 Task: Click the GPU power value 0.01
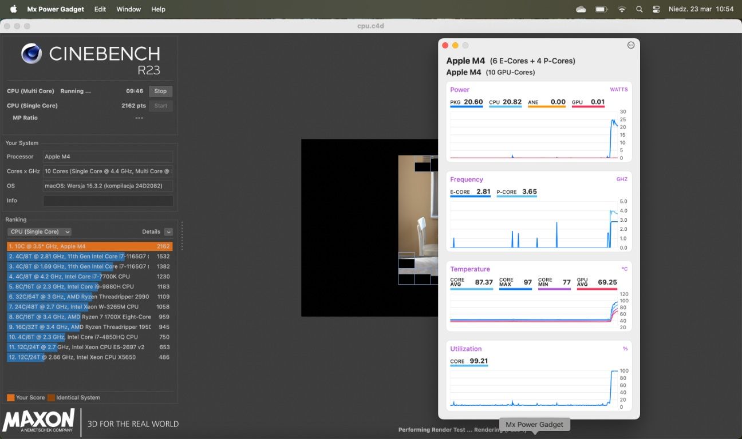point(598,102)
